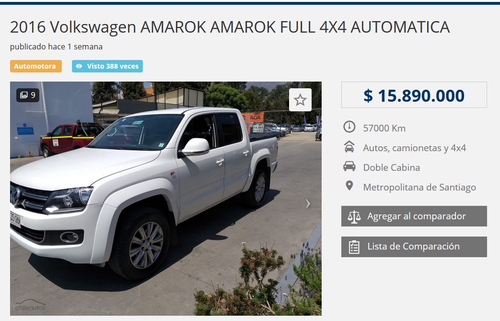
Task: Click the eye icon in the Visto badge
Action: point(79,66)
